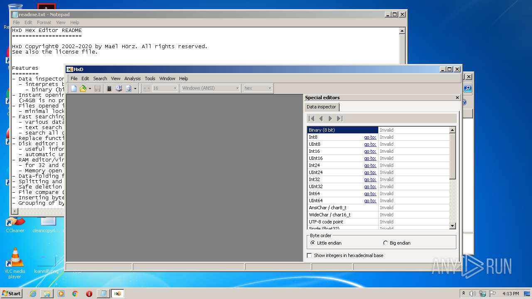The image size is (532, 299).
Task: Click Notepad horizontal scroll left arrow
Action: (15, 211)
